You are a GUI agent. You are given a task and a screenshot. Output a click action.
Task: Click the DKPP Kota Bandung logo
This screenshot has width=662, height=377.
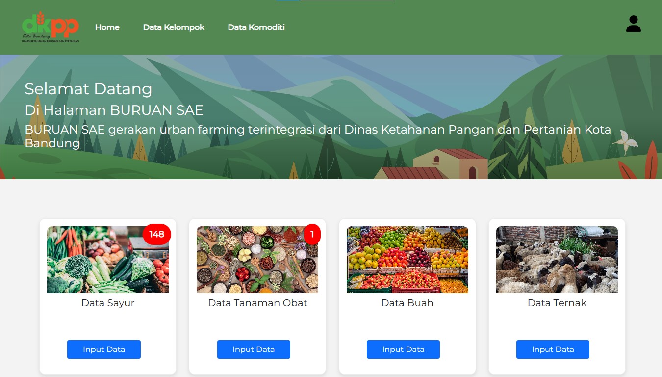pos(51,27)
